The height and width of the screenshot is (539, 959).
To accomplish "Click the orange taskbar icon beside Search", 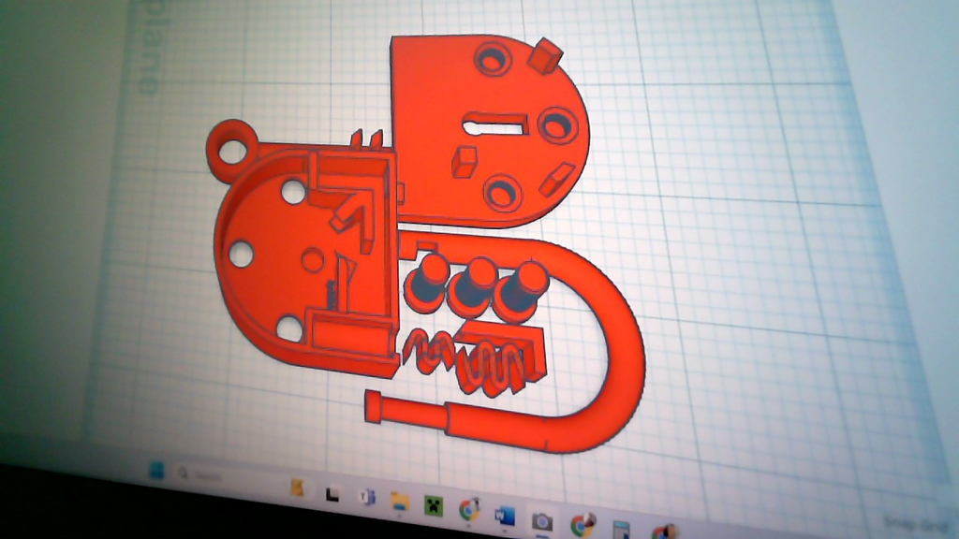I will 298,487.
